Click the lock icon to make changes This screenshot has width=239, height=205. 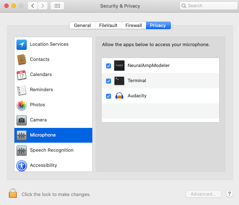[13, 193]
